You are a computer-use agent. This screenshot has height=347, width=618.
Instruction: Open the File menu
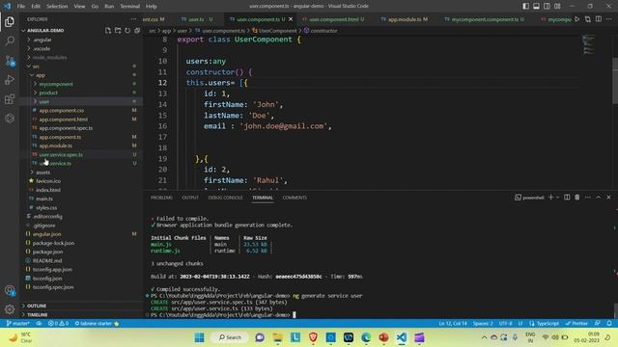21,6
